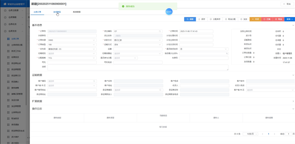Screen dimensions: 295x144
Task: Click the 刷新 refresh button
Action: pyautogui.click(x=190, y=19)
